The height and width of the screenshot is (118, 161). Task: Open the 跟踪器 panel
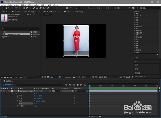click(137, 73)
